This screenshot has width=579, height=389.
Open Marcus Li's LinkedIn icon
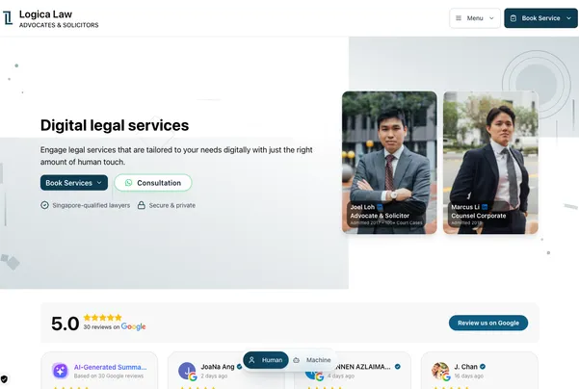[x=485, y=207]
